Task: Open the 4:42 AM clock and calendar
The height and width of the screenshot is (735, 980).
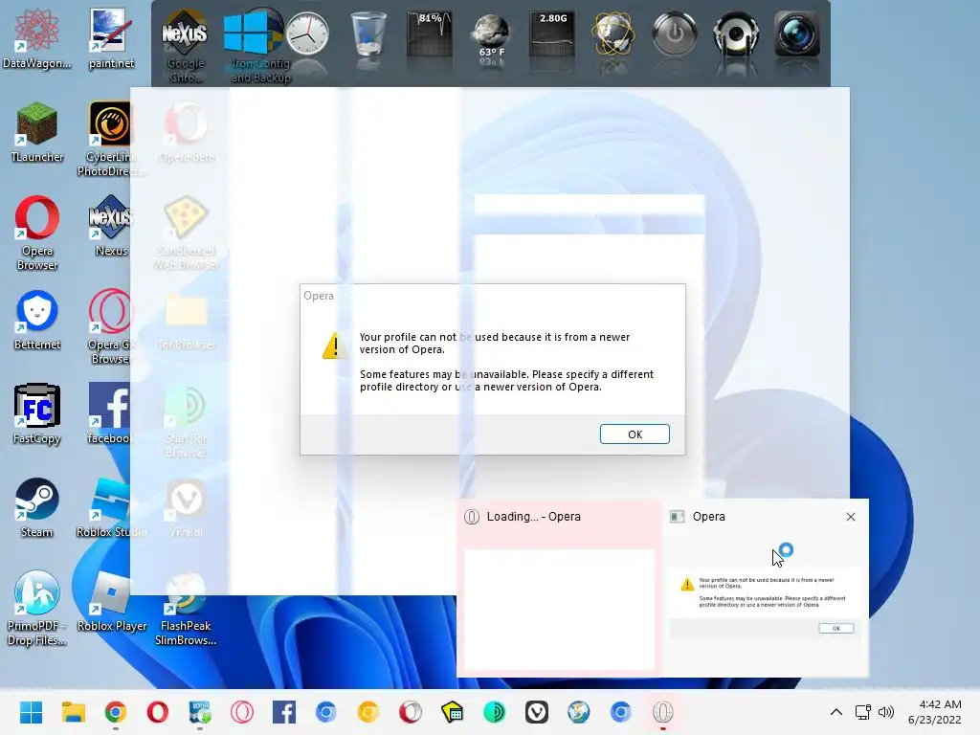Action: tap(935, 712)
